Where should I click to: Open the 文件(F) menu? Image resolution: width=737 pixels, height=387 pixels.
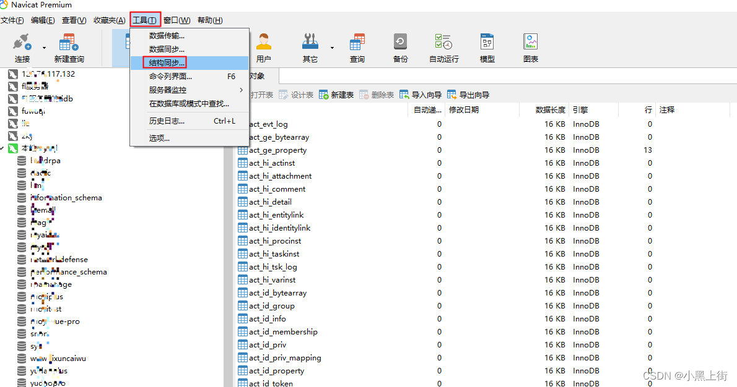[x=12, y=20]
